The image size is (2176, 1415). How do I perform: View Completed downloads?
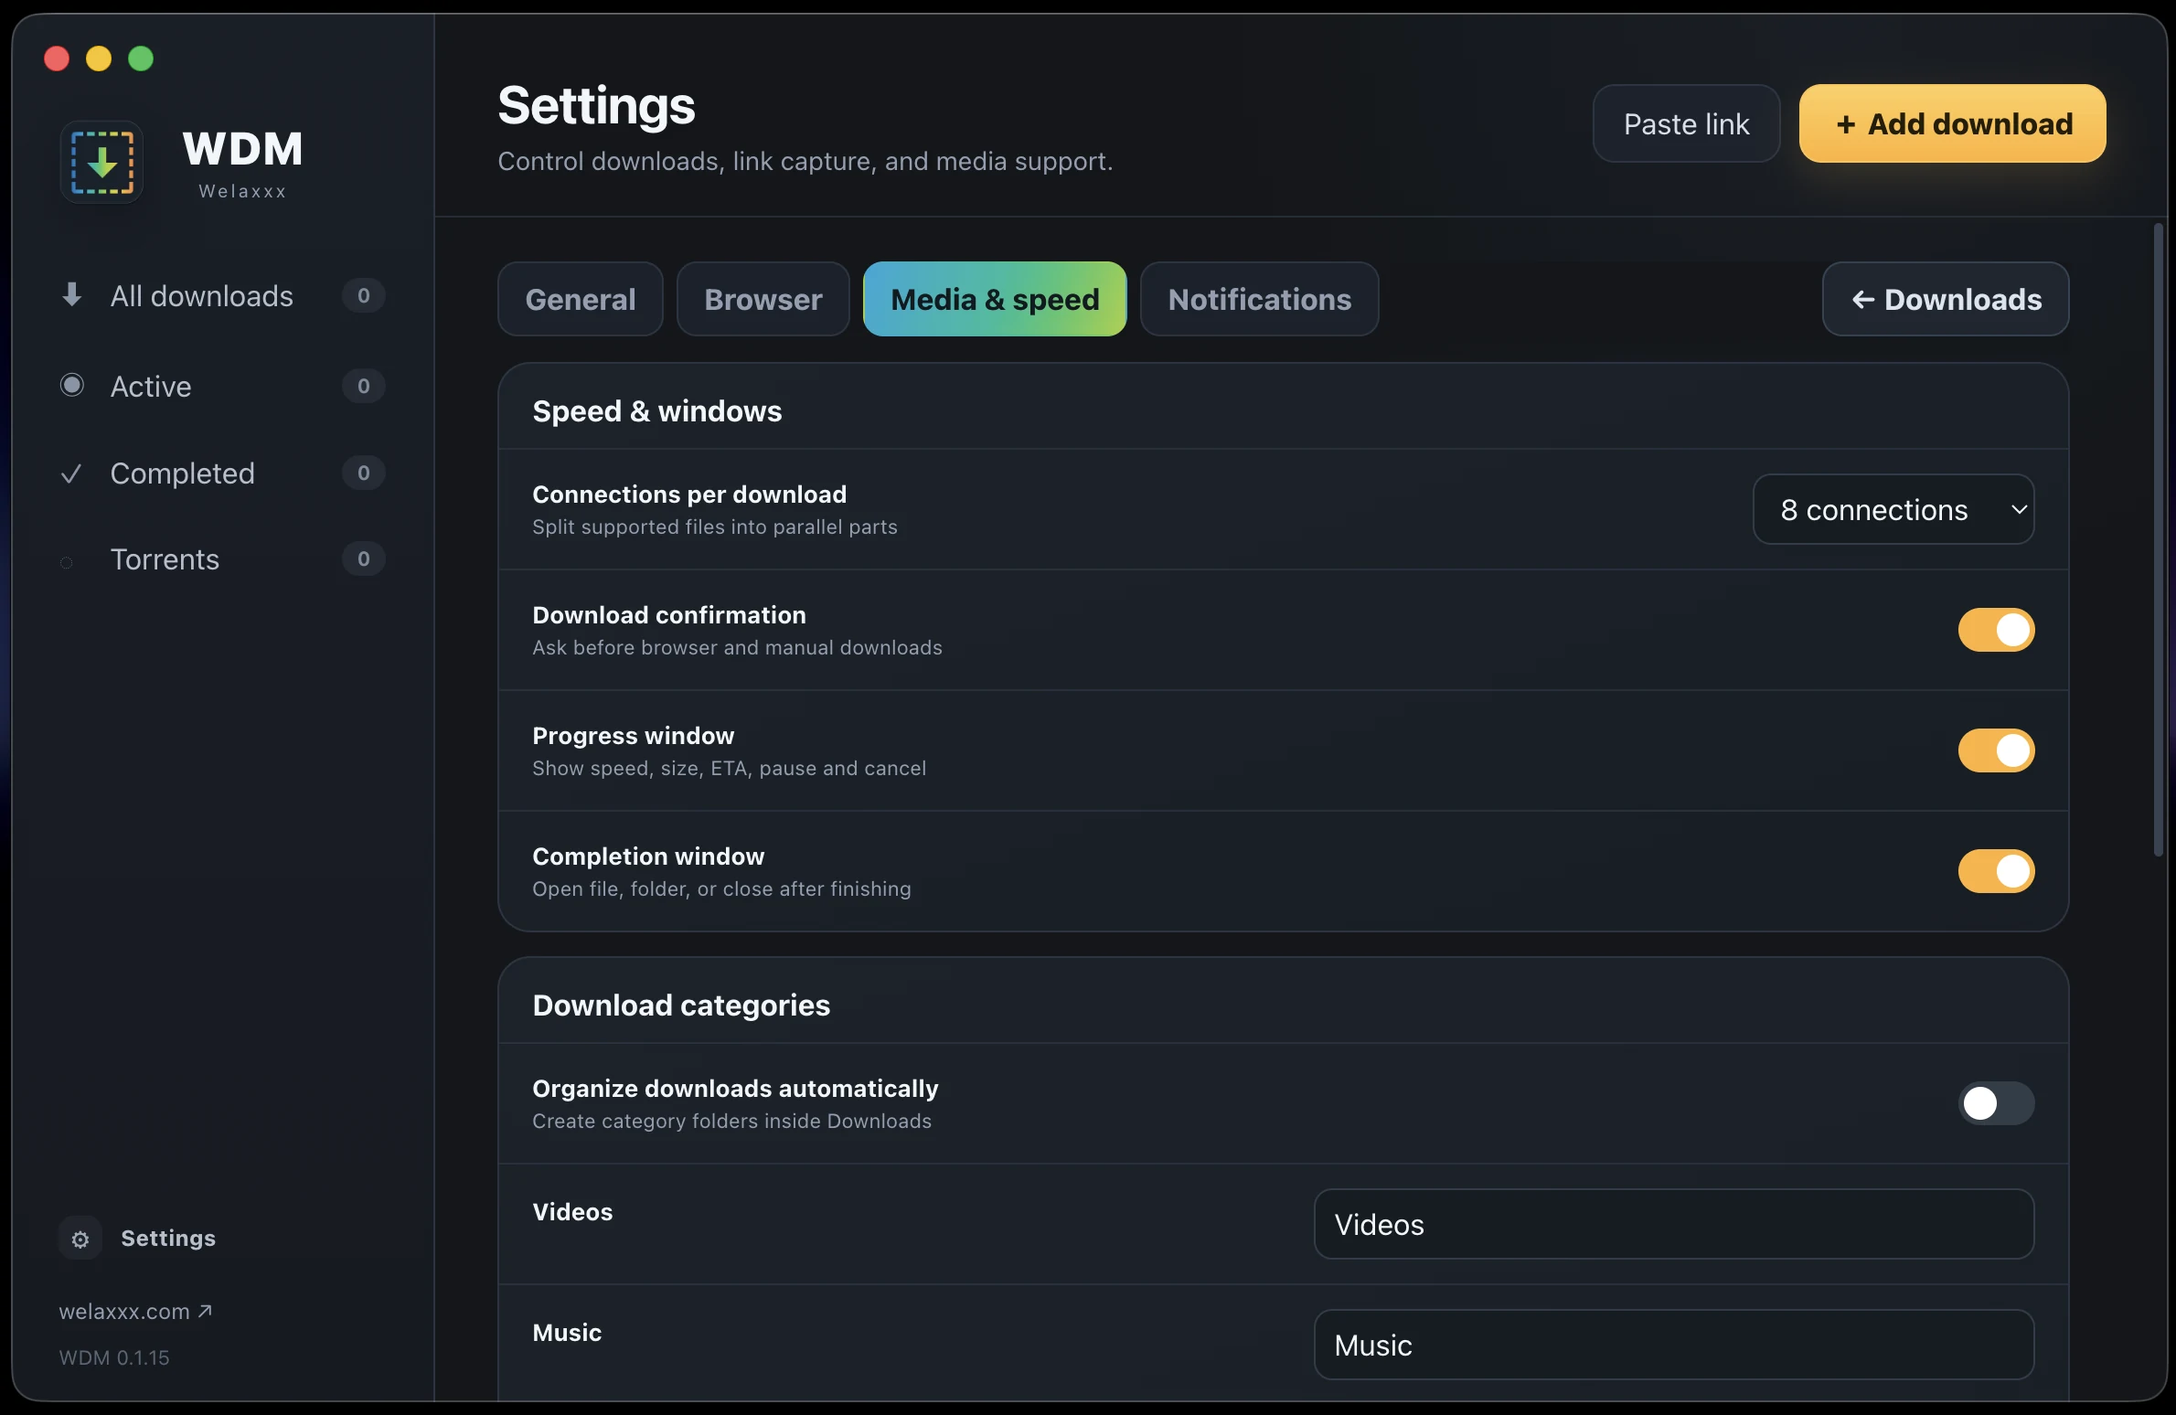222,473
